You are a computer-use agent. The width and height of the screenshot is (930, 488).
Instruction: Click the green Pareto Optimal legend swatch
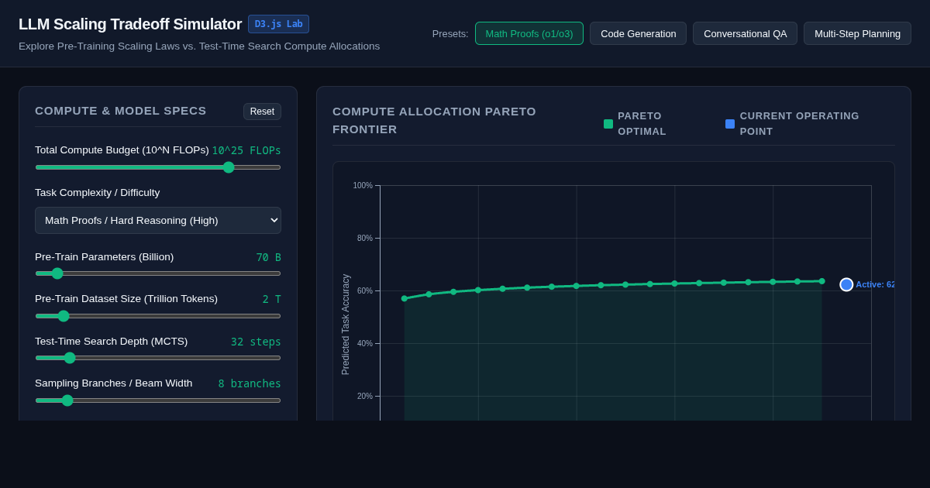608,124
